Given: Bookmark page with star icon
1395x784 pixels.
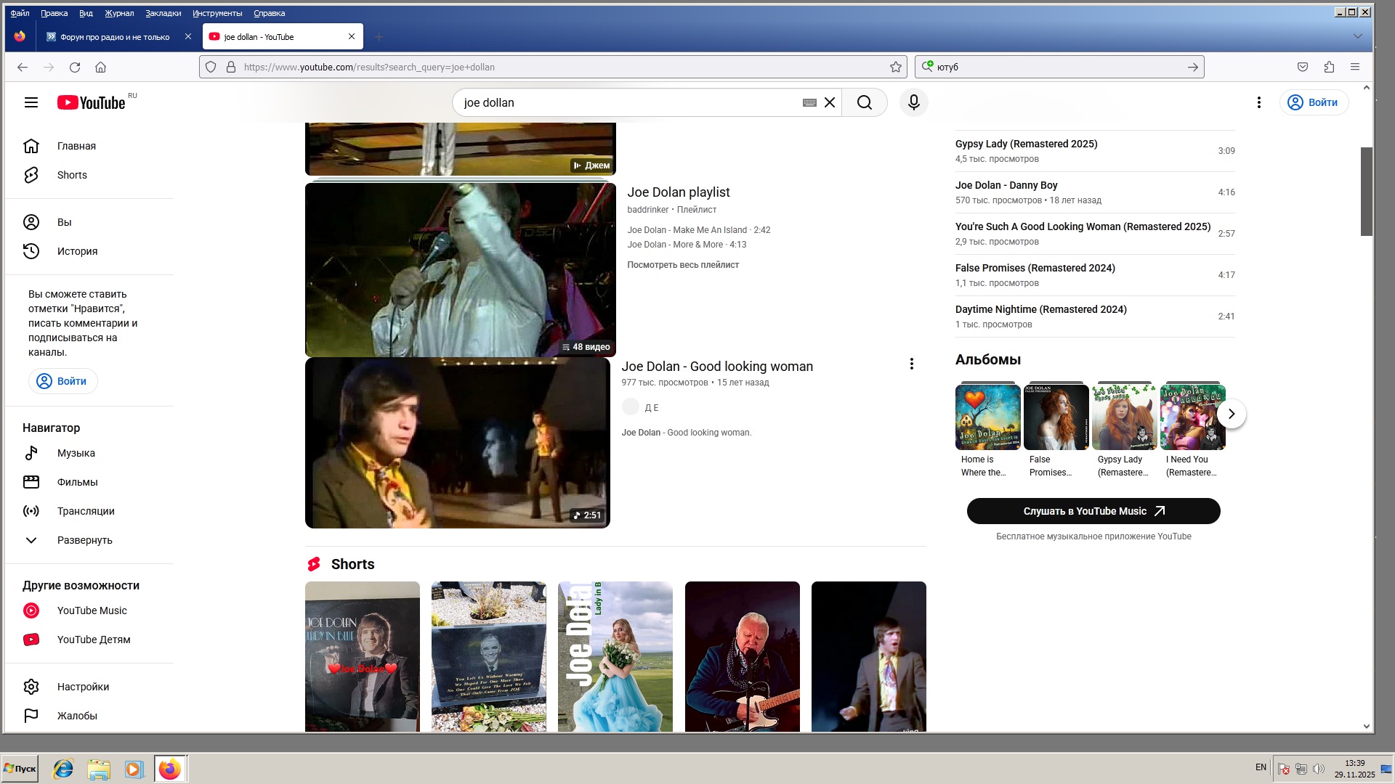Looking at the screenshot, I should click(896, 67).
